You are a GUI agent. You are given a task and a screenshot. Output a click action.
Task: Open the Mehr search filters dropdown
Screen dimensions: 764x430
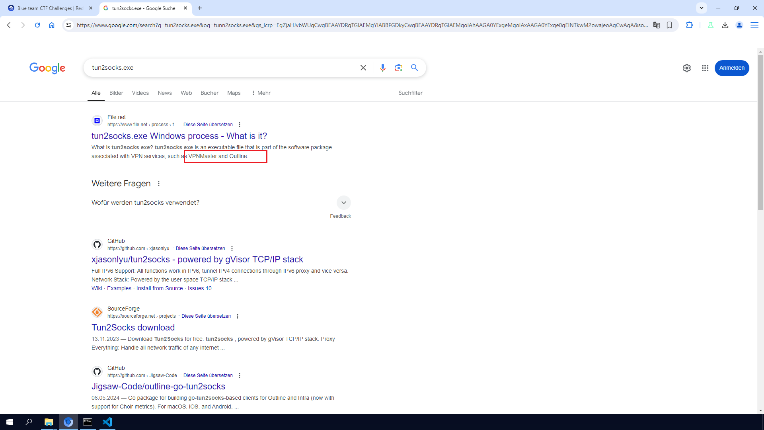(x=261, y=93)
